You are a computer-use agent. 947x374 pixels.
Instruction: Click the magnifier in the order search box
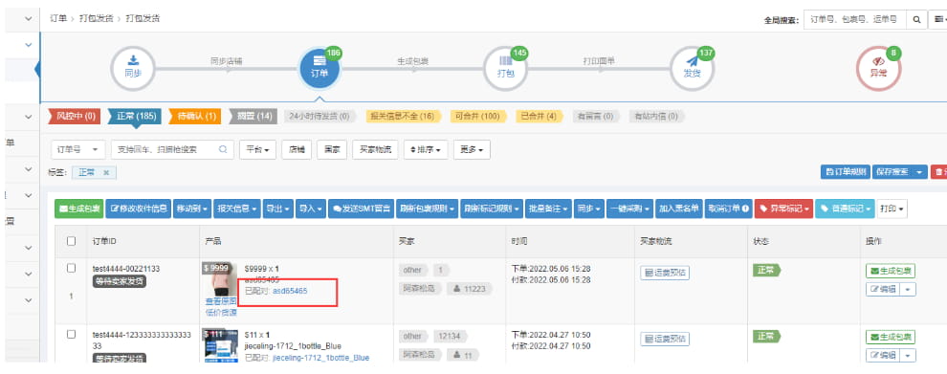222,149
